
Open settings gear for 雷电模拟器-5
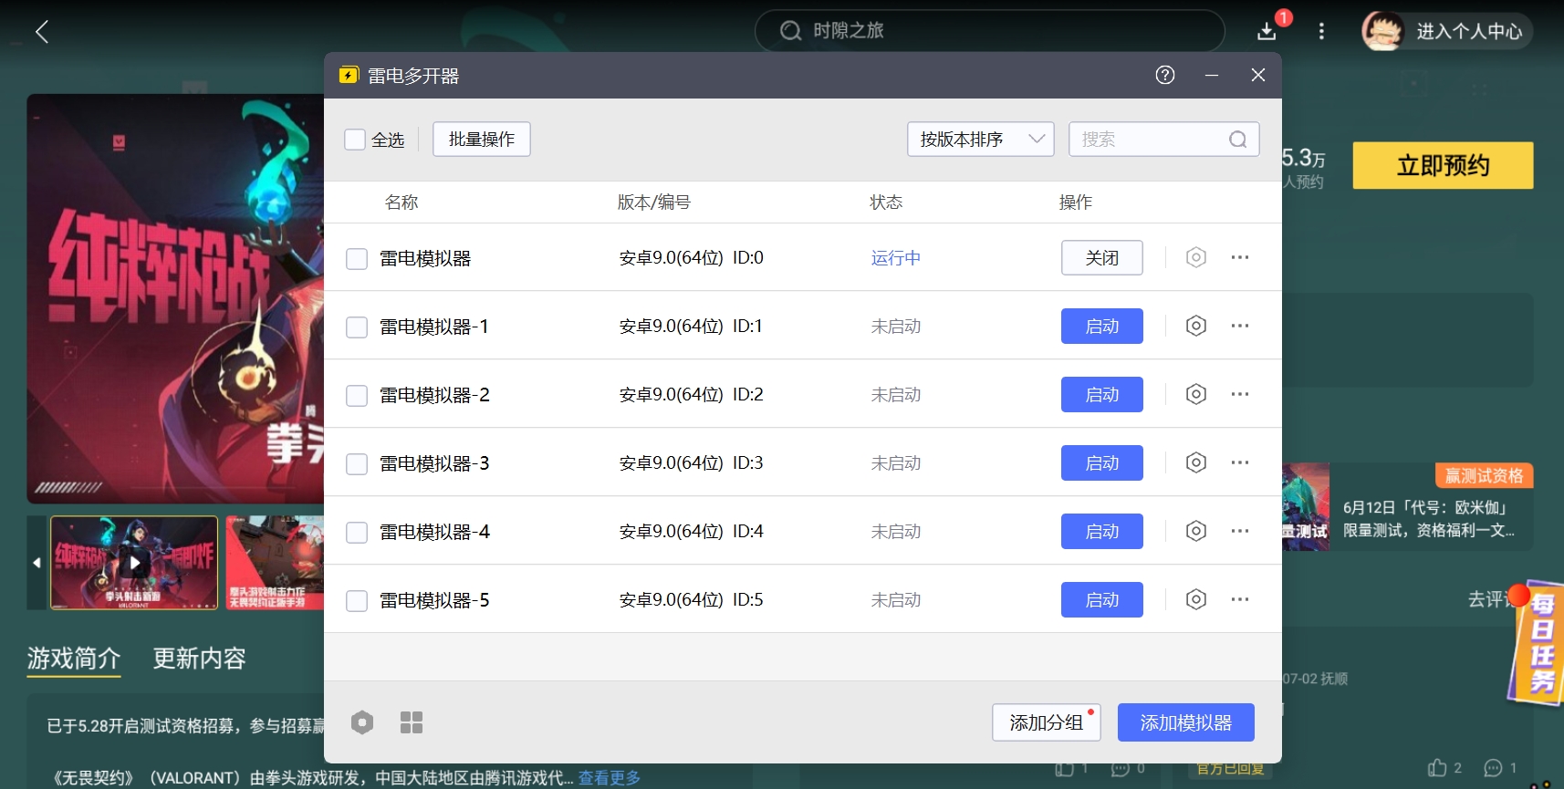[1195, 599]
